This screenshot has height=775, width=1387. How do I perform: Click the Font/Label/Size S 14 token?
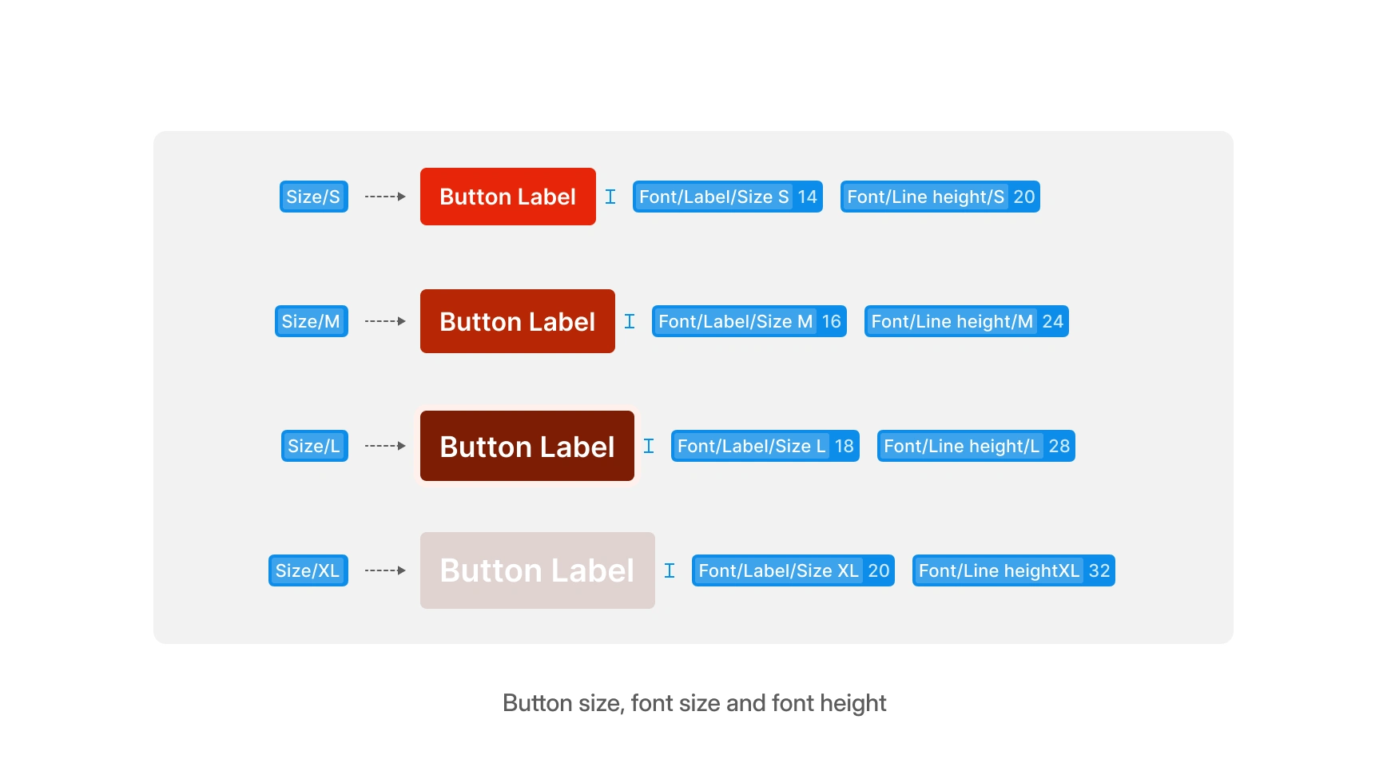pos(727,197)
